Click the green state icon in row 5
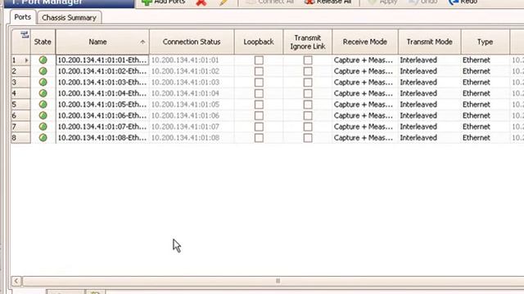Viewport: 524px width, 294px height. 43,105
